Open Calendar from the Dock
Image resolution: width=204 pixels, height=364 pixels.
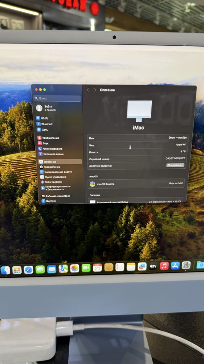[x=97, y=268]
